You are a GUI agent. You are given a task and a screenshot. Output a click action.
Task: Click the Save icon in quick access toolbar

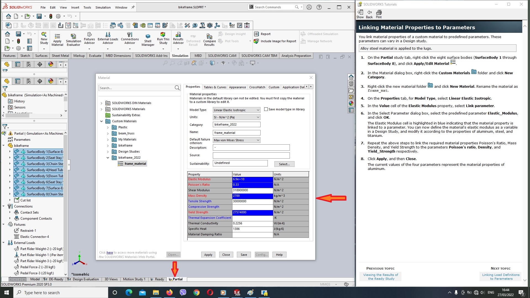click(39, 16)
